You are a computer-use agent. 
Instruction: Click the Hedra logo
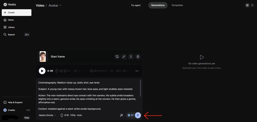point(10,4)
